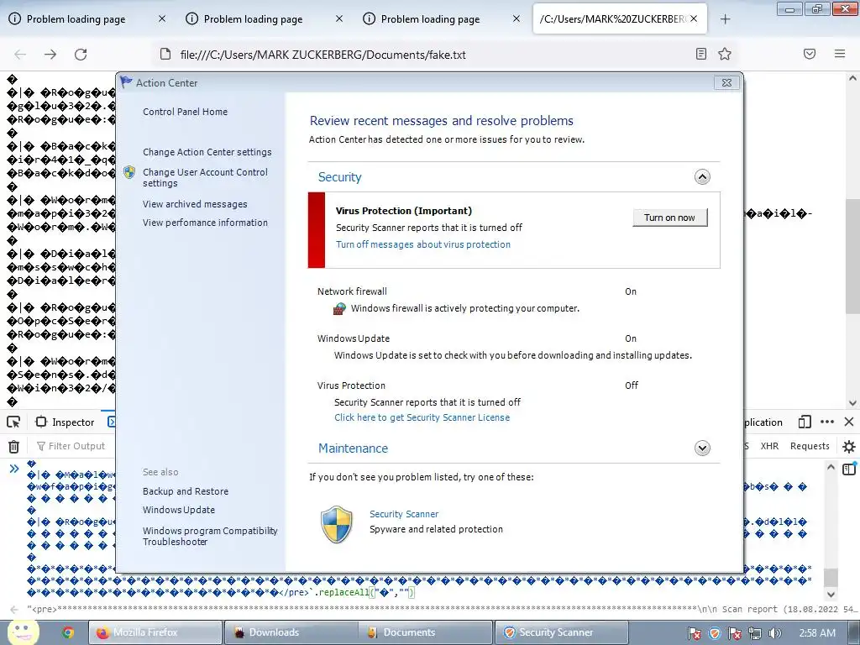Bookmark this page with the star icon
Image resolution: width=860 pixels, height=645 pixels.
[x=725, y=54]
